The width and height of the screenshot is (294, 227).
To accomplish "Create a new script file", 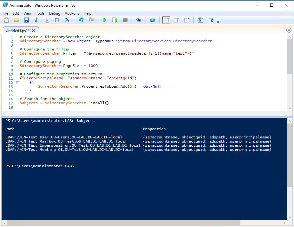I will [6, 20].
